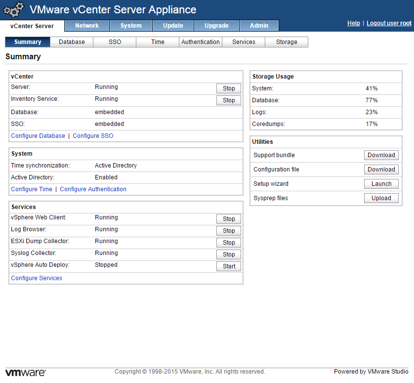Viewport: 414px width, 383px height.
Task: Click the vmware logo in footer
Action: pos(25,373)
